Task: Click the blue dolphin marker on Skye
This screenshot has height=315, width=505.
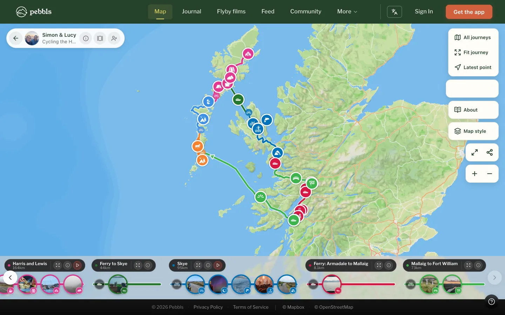Action: (267, 120)
